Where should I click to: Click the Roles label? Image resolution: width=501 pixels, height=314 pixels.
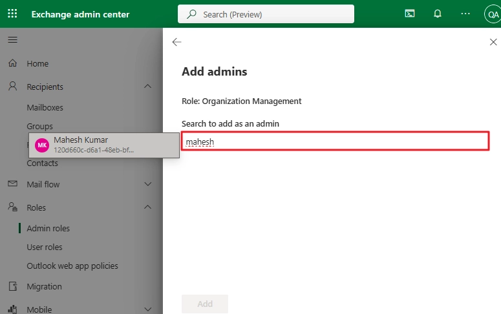[x=36, y=207]
